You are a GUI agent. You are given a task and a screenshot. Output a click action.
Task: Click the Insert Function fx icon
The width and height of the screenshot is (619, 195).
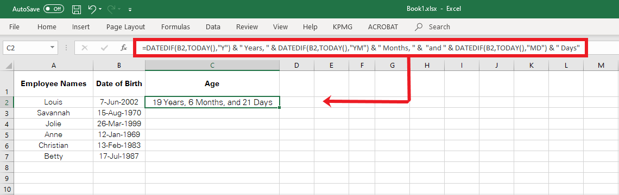(124, 48)
